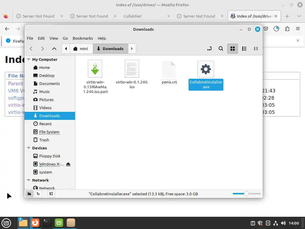This screenshot has width=305, height=229.
Task: Switch to compact view
Action: tap(256, 49)
